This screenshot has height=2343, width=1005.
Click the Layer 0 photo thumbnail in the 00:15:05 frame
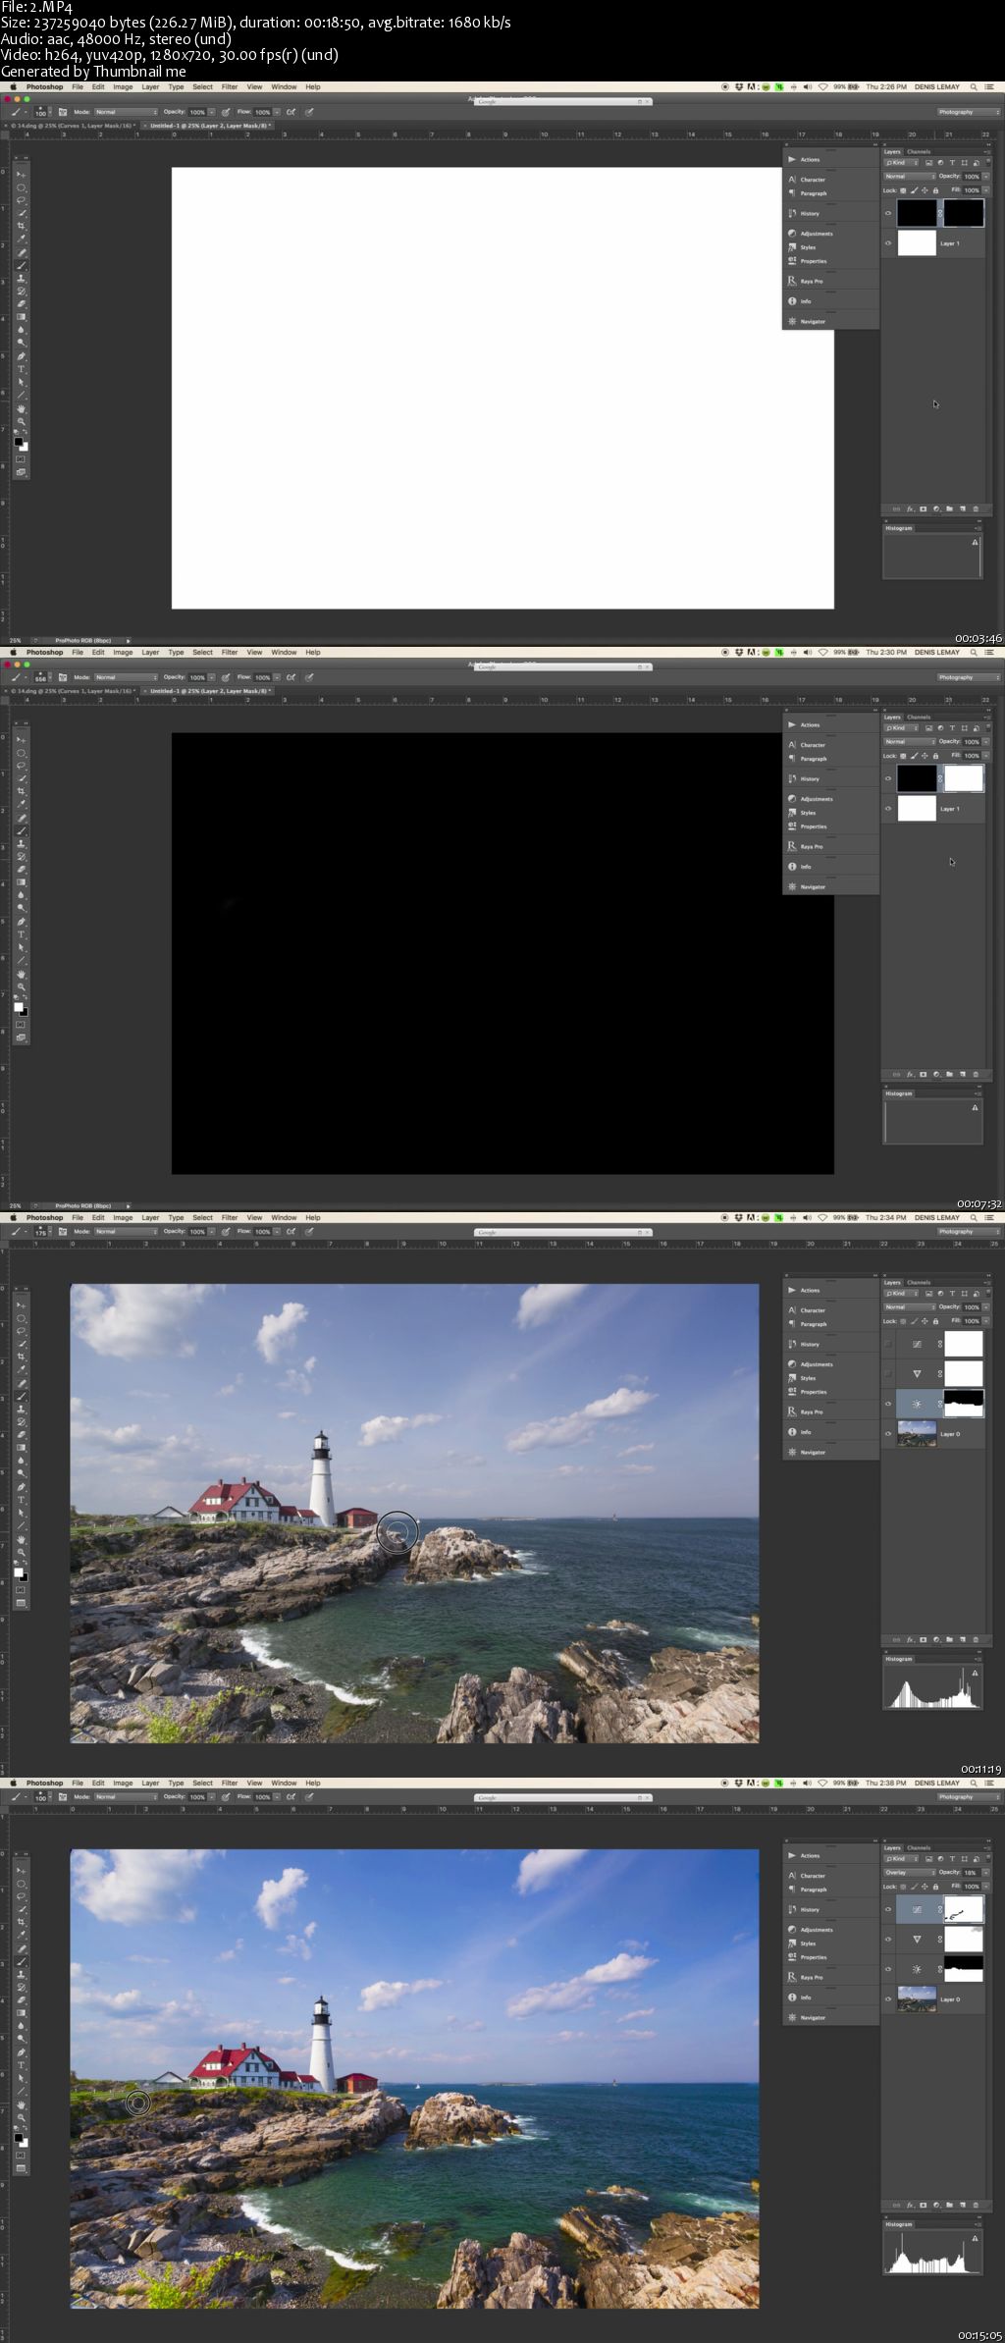[917, 1998]
